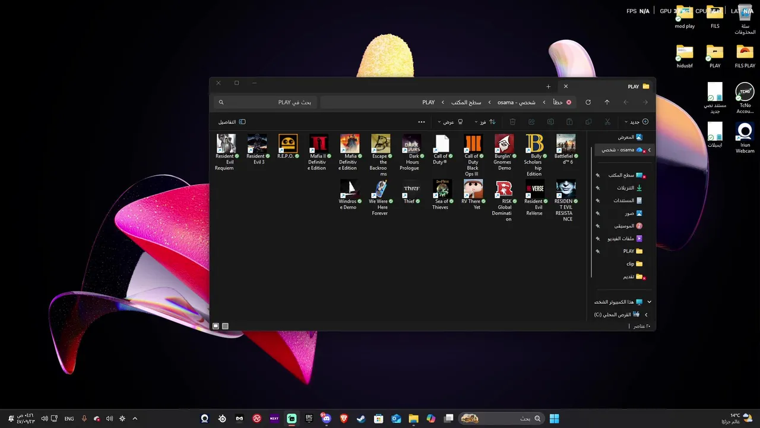Click the خطأ error status in address bar
The image size is (760, 428).
point(562,102)
